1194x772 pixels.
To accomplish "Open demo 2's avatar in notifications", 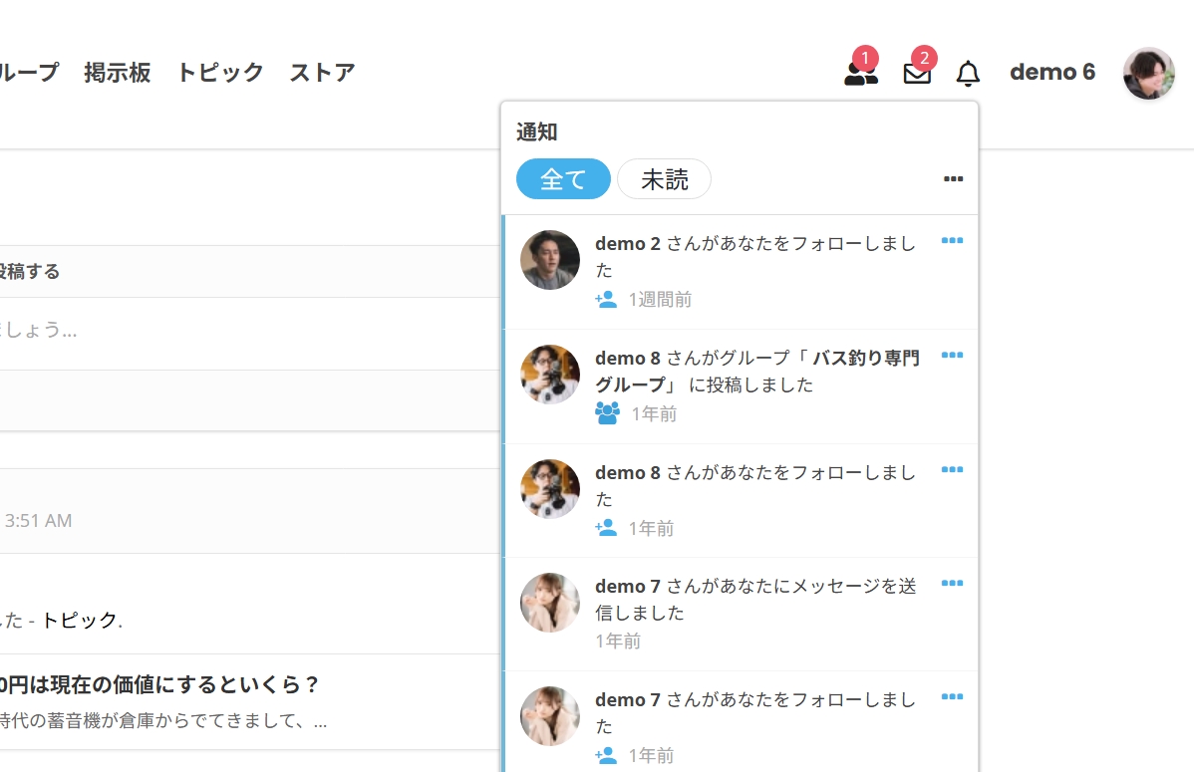I will tap(550, 260).
